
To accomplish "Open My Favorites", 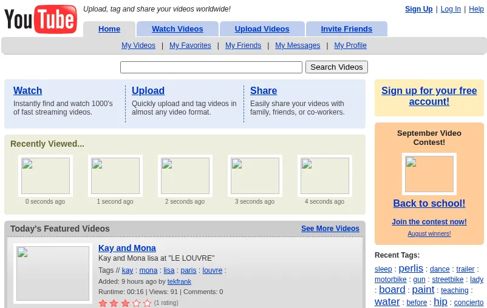I will [190, 45].
